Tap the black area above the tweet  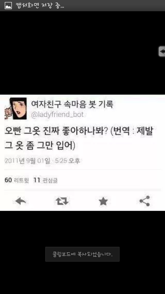(x=79, y=52)
